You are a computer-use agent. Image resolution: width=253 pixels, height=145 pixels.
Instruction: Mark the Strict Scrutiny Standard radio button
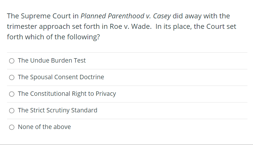click(x=12, y=111)
